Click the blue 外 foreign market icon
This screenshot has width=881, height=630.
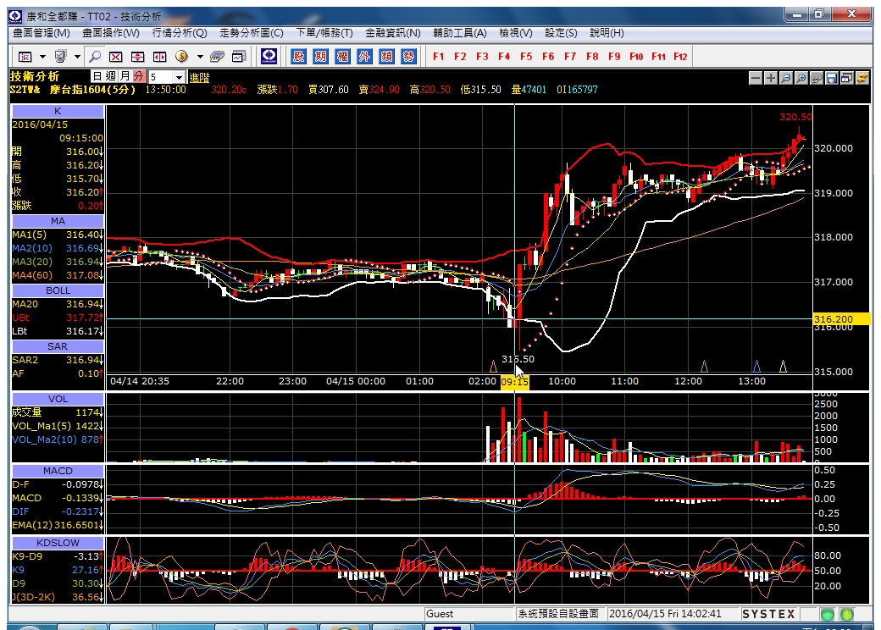coord(364,56)
